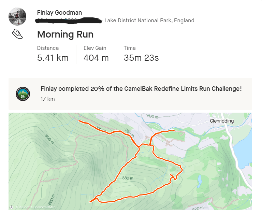Click the small blue tarn on map
Image resolution: width=262 pixels, height=214 pixels.
pyautogui.click(x=199, y=178)
